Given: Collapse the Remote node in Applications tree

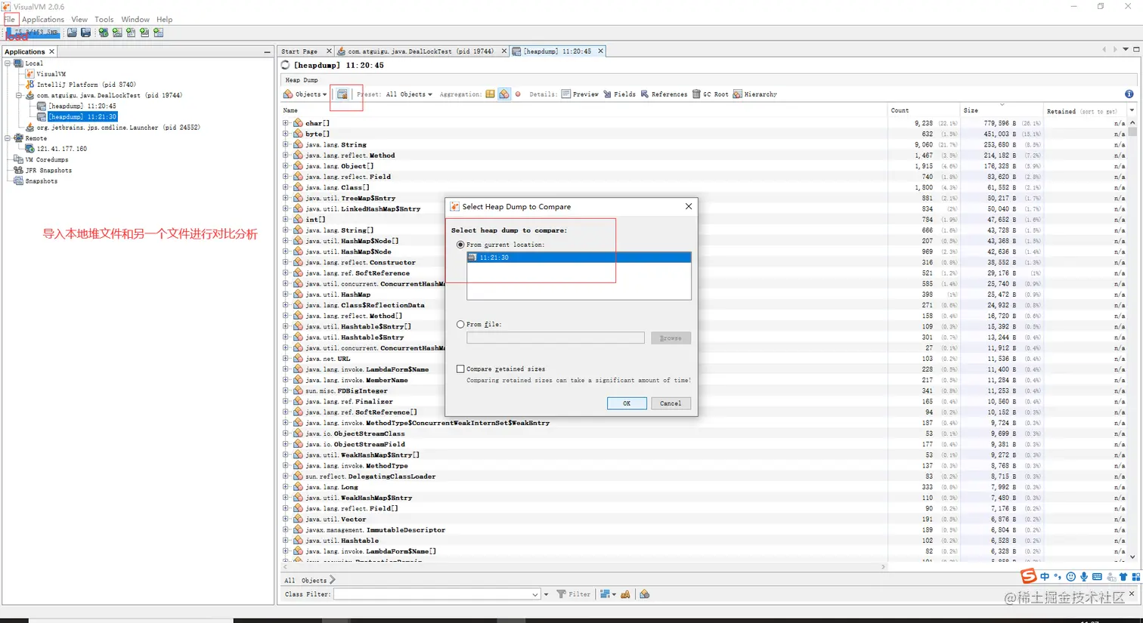Looking at the screenshot, I should pyautogui.click(x=8, y=138).
